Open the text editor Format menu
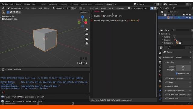The image size is (193, 109). coord(111,8)
